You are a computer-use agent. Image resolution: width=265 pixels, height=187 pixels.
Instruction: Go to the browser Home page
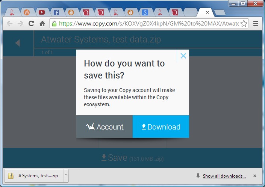tap(42, 23)
